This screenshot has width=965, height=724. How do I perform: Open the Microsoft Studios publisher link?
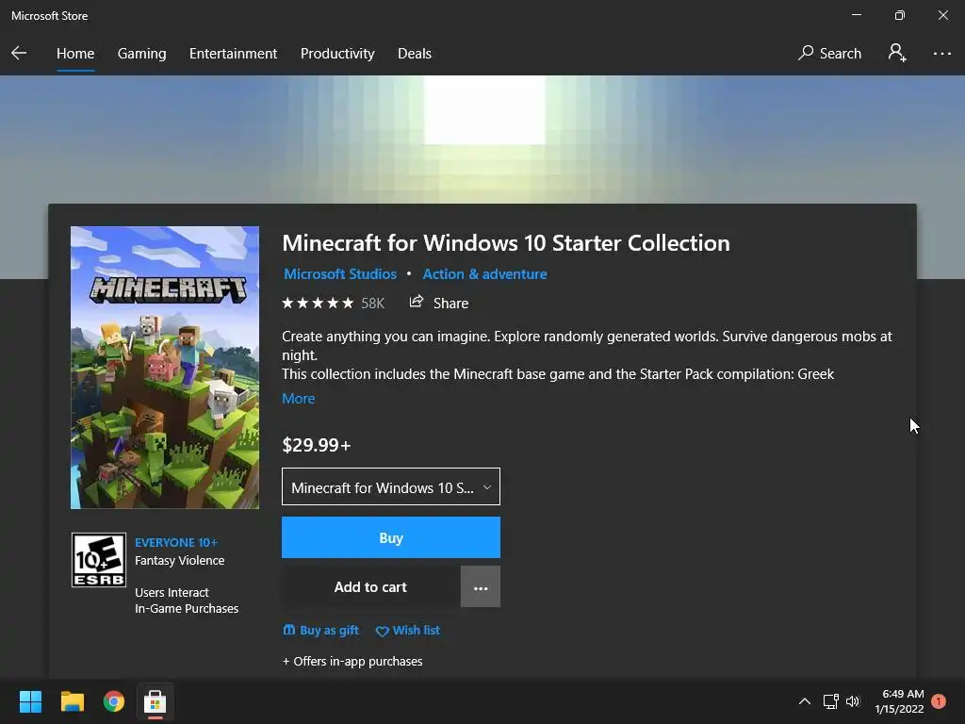pos(339,274)
